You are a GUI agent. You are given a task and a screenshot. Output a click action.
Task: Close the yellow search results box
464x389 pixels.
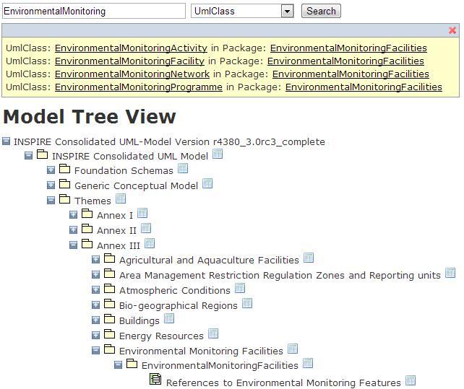[x=452, y=30]
